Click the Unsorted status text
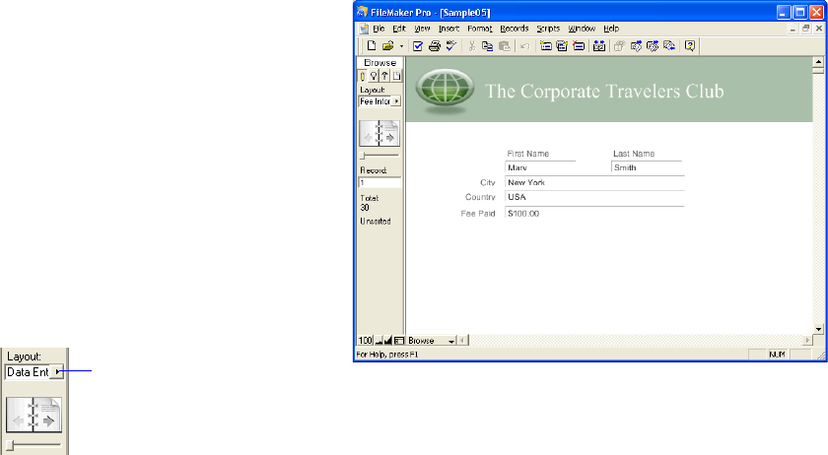This screenshot has height=455, width=828. (376, 222)
